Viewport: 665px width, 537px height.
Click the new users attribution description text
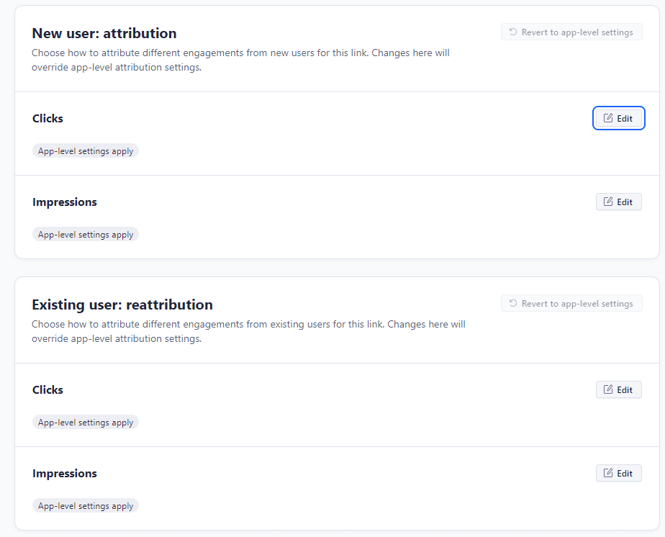[x=240, y=60]
